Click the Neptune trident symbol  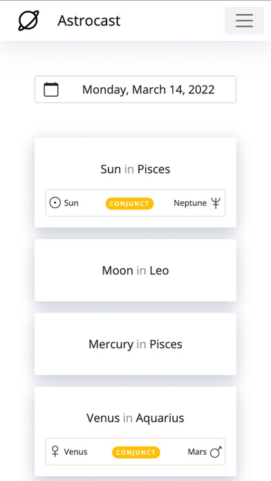click(x=216, y=203)
